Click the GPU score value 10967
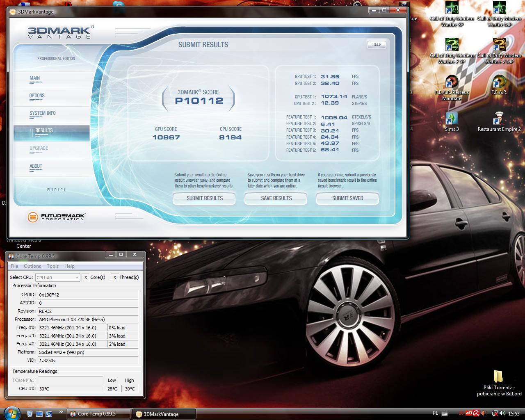 pyautogui.click(x=166, y=137)
